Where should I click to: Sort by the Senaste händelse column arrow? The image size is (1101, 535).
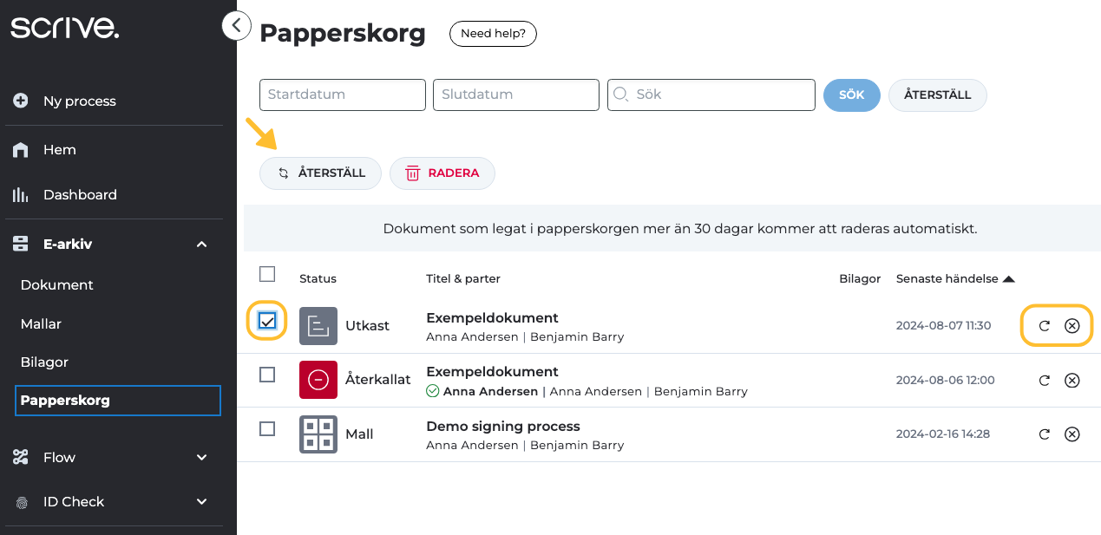tap(1008, 279)
